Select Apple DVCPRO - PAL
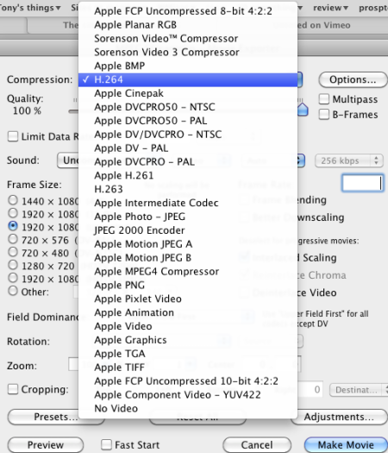Image resolution: width=388 pixels, height=453 pixels. click(188, 162)
